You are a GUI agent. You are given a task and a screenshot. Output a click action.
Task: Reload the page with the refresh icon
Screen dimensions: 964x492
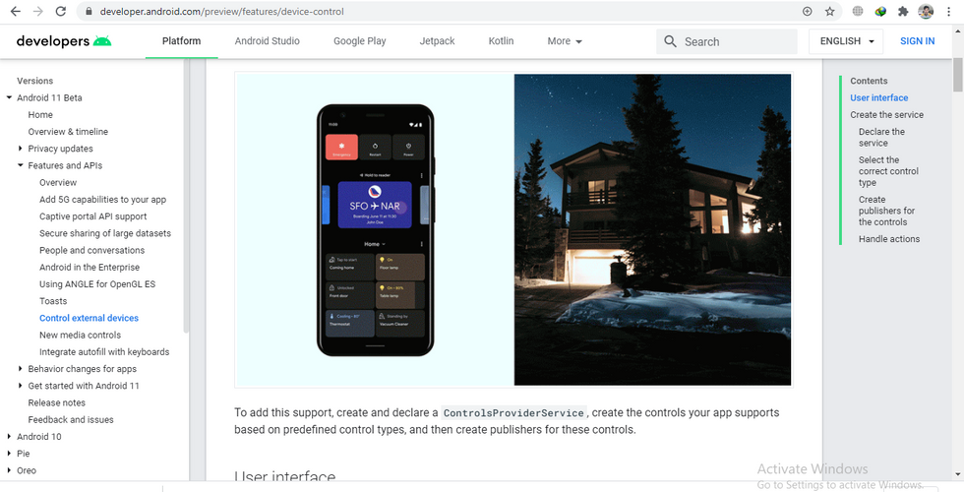[60, 11]
